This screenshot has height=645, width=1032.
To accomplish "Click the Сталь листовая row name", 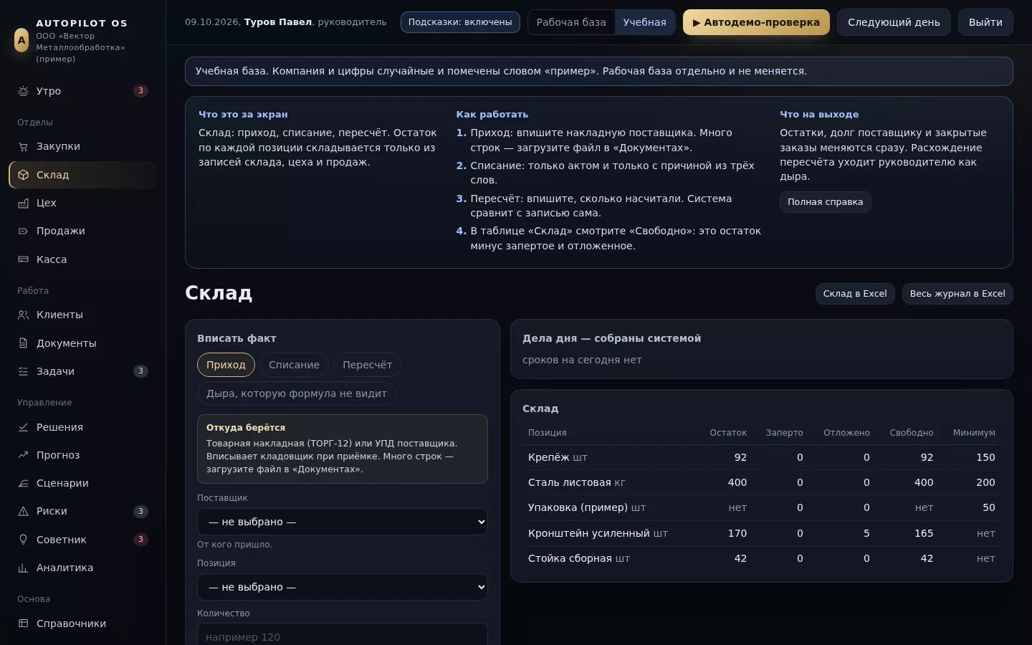I will click(x=570, y=482).
